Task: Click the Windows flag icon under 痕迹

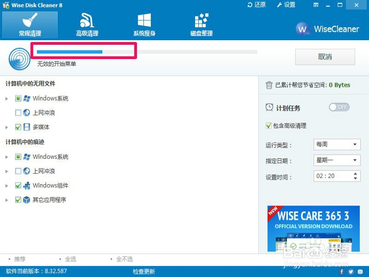Action: (x=27, y=157)
